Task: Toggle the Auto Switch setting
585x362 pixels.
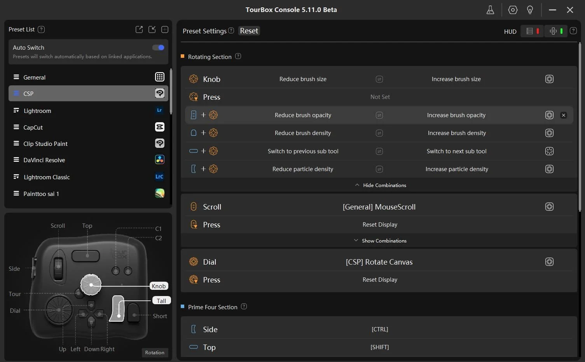Action: click(x=158, y=47)
